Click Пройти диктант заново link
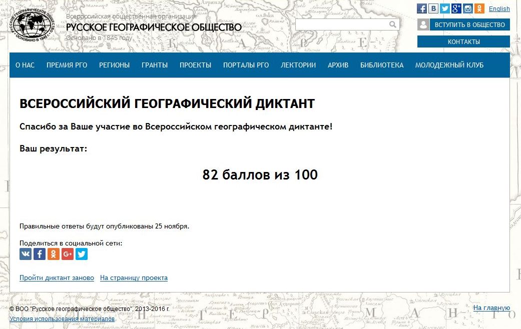Viewport: 521px width, 329px height. pyautogui.click(x=57, y=277)
